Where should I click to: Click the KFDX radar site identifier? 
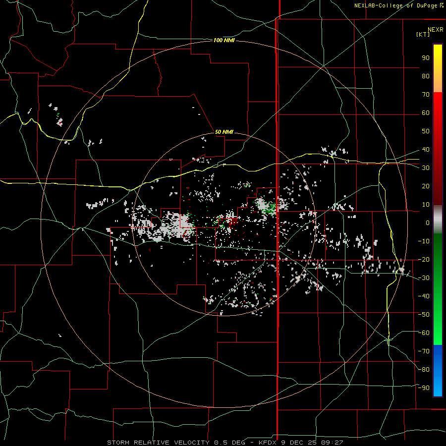[x=268, y=443]
